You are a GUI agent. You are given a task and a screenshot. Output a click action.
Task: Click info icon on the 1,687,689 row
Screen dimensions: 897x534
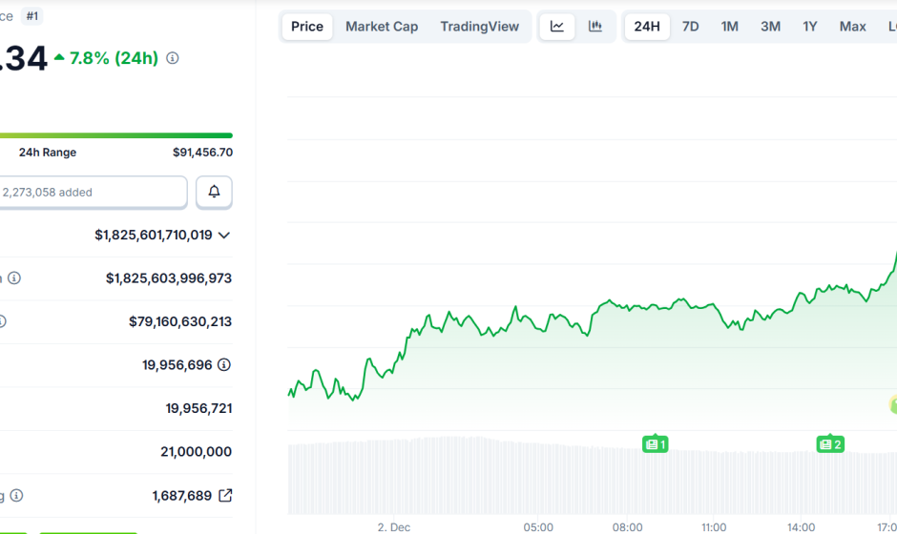[16, 496]
